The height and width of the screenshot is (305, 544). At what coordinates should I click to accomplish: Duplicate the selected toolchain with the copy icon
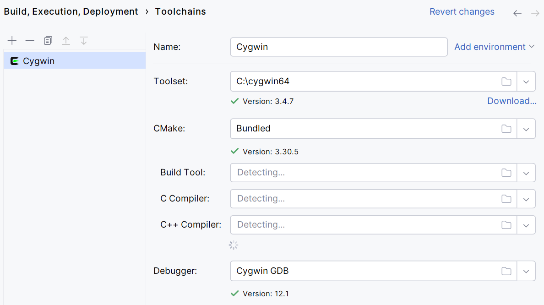(48, 40)
